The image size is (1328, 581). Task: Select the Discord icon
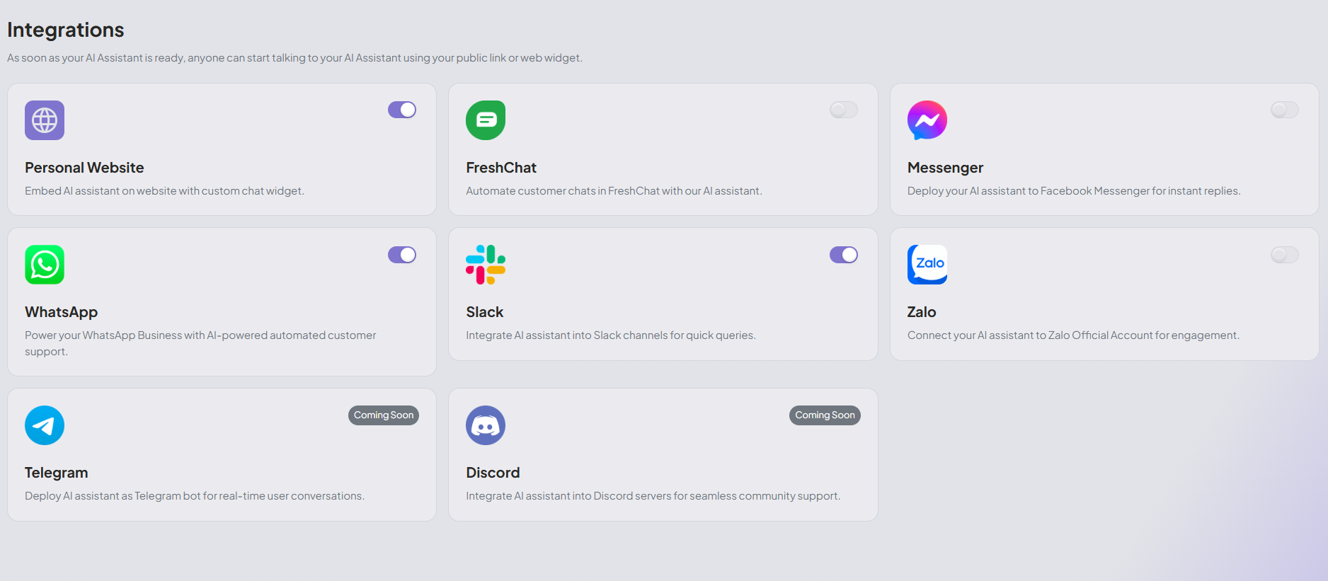[x=486, y=425]
